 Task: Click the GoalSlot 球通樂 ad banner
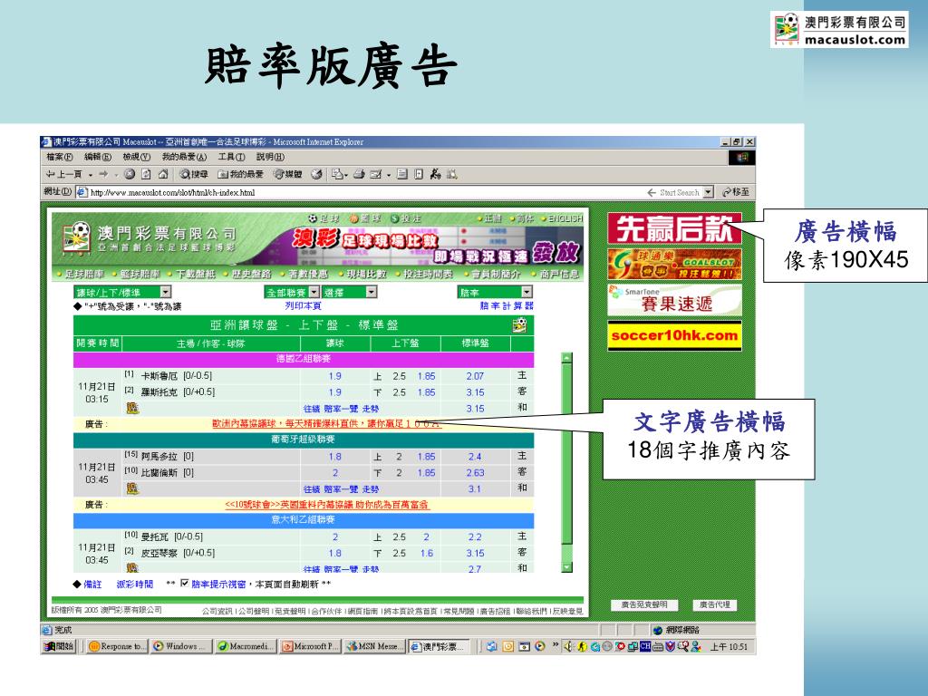pos(674,265)
